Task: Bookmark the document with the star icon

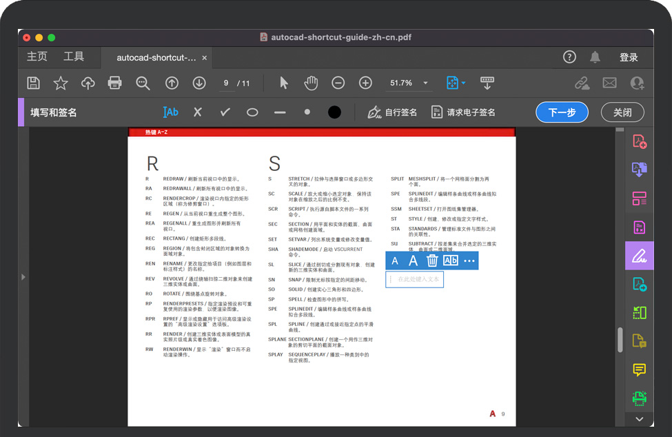Action: click(x=61, y=83)
